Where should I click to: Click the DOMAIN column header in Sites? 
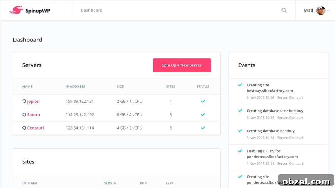[x=30, y=183]
